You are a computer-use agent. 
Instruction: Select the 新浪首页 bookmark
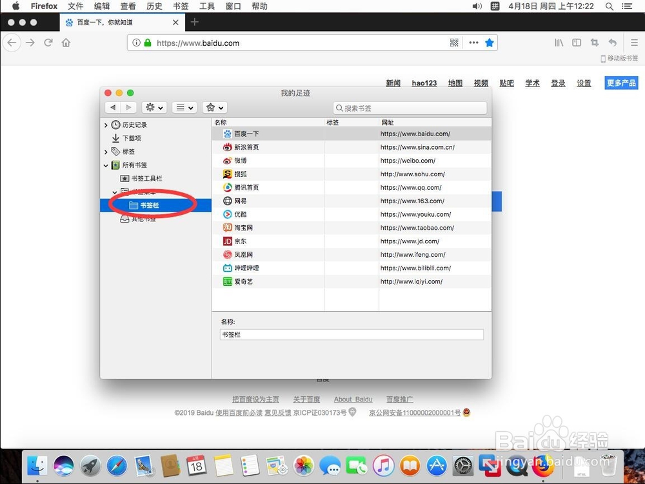pyautogui.click(x=352, y=147)
